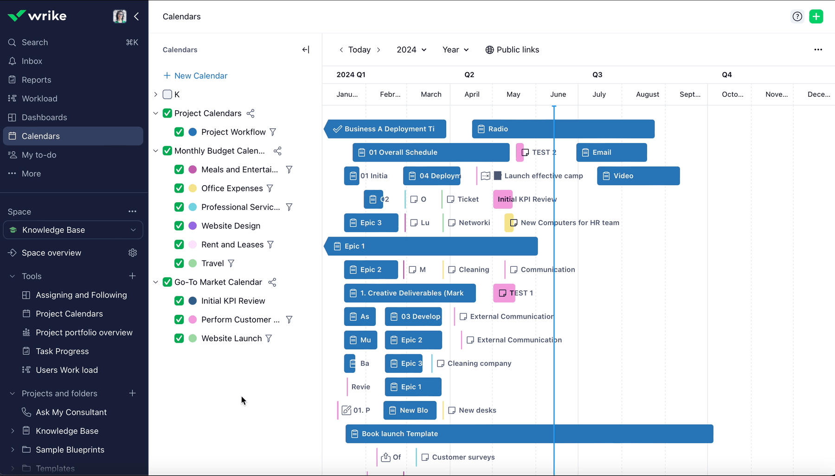Image resolution: width=835 pixels, height=476 pixels.
Task: Open the Inbox
Action: point(32,61)
